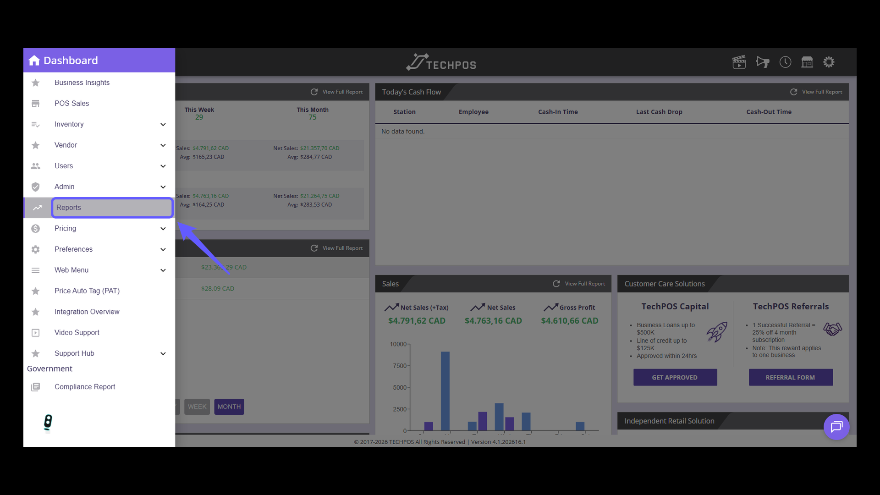Open the chat widget bubble
This screenshot has height=495, width=880.
(x=836, y=427)
